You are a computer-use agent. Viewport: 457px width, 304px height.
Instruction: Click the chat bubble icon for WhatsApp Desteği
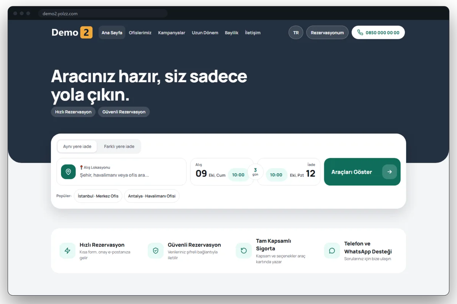click(x=332, y=251)
